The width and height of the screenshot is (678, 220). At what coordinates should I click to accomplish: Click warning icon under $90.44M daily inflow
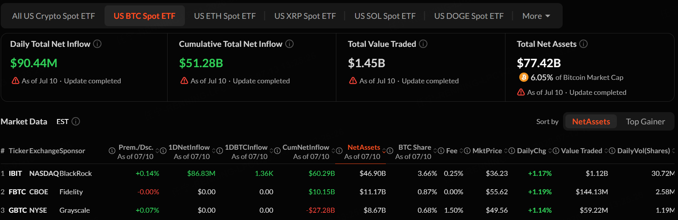click(15, 81)
